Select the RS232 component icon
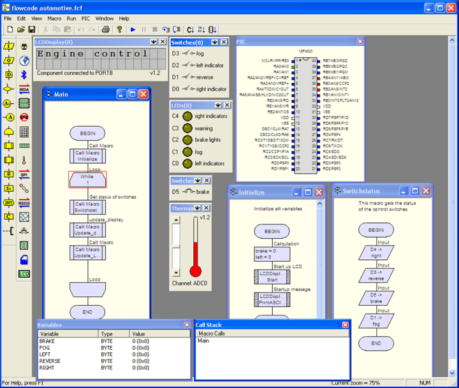The height and width of the screenshot is (388, 459). pos(24,203)
